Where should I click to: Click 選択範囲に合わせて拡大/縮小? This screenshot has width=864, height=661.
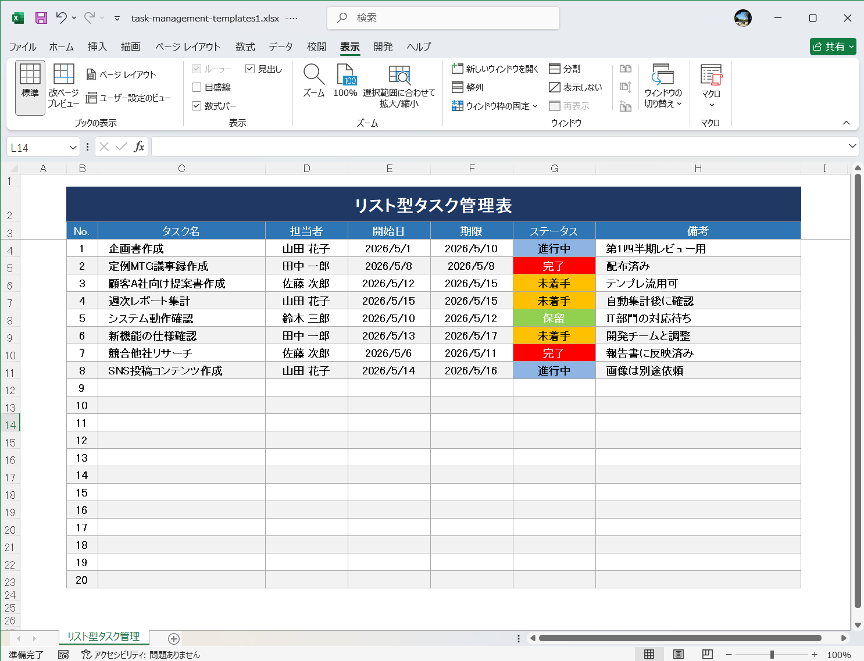click(x=399, y=86)
